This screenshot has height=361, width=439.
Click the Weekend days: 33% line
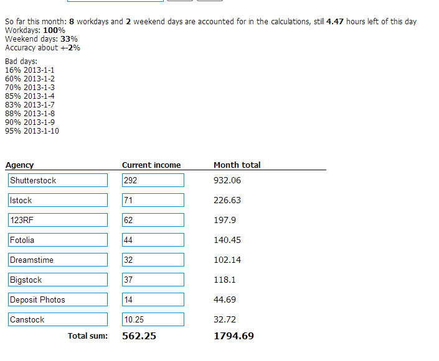coord(41,39)
